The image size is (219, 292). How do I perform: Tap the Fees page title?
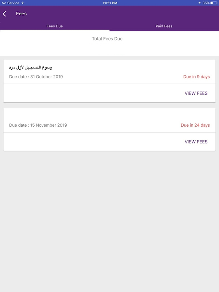click(22, 14)
